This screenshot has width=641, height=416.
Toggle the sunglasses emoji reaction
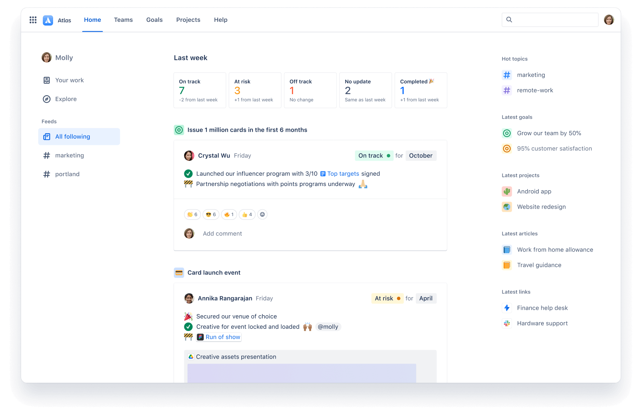(x=211, y=214)
